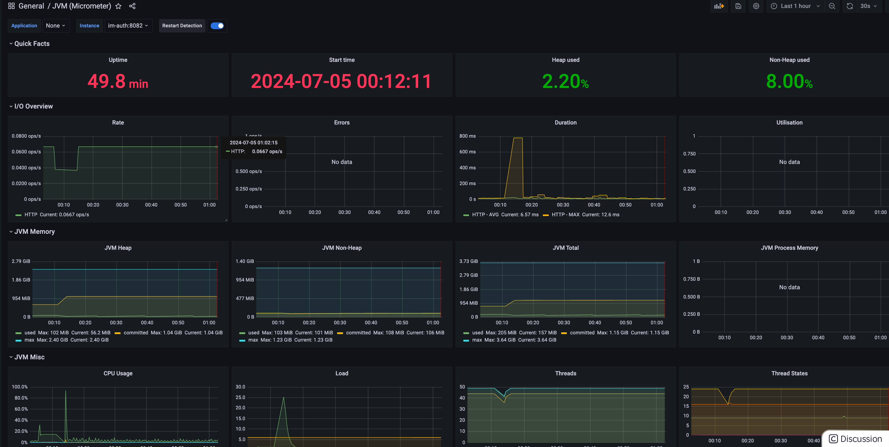Open the Discussion widget
The image size is (889, 447).
coord(856,439)
